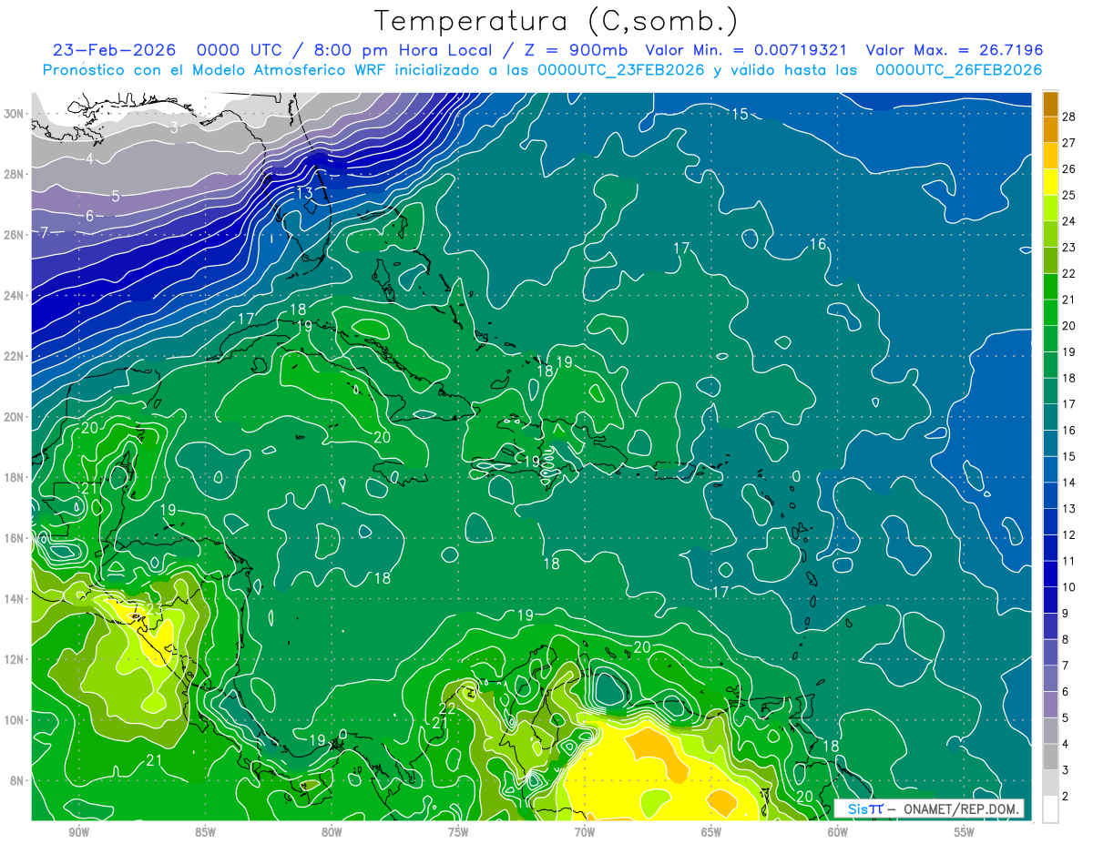This screenshot has height=844, width=1093.
Task: Pick the lime swatch between 23 and 24
Action: 1050,235
